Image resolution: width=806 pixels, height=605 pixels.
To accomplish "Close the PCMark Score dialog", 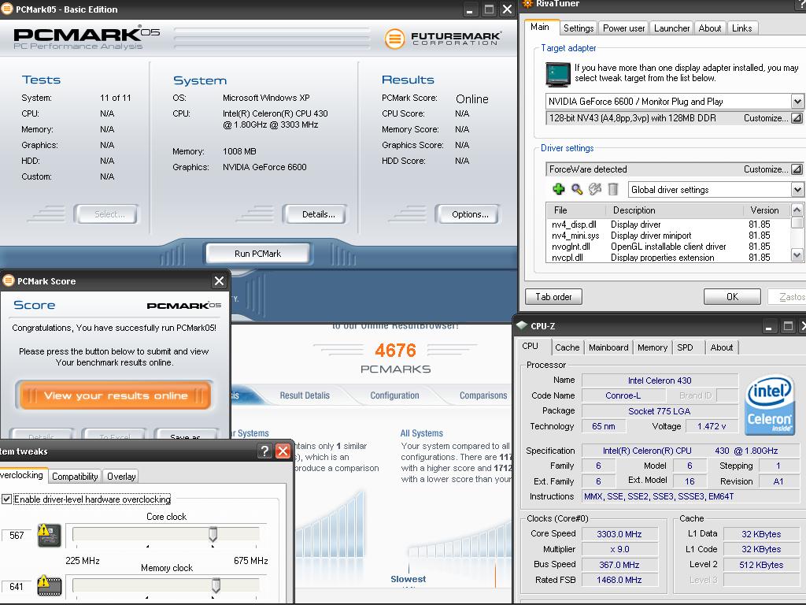I will click(x=219, y=281).
